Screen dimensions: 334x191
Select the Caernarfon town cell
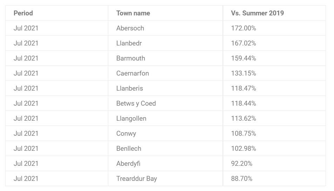165,73
